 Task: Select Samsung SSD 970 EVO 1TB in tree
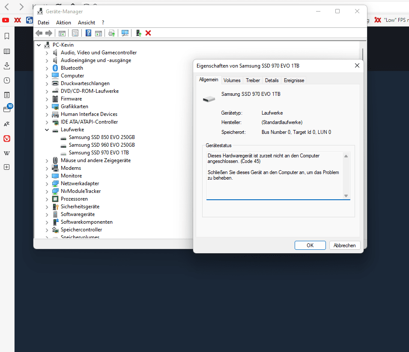click(x=99, y=153)
